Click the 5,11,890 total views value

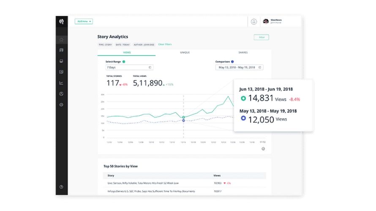pos(148,83)
